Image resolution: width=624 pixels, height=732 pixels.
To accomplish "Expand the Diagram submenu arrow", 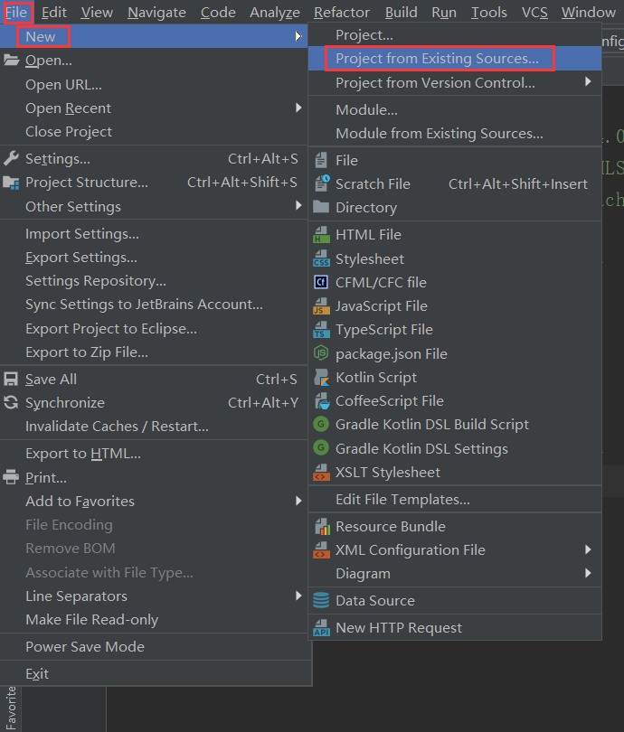I will tap(588, 573).
